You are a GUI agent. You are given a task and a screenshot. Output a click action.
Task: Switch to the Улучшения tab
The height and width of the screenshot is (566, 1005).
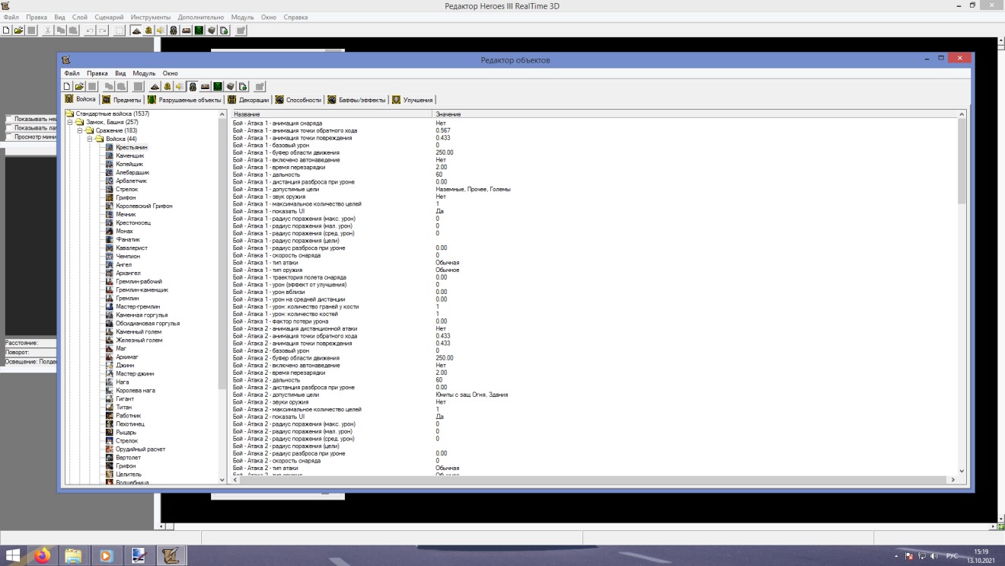coord(413,100)
